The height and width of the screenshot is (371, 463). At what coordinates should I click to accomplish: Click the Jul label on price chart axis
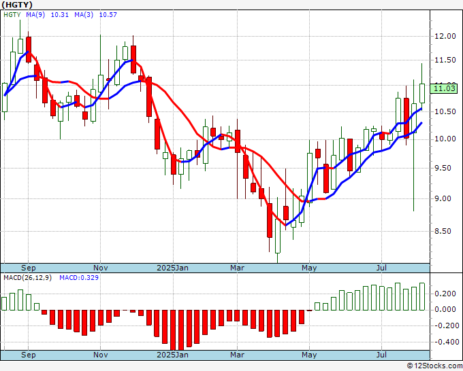[381, 268]
